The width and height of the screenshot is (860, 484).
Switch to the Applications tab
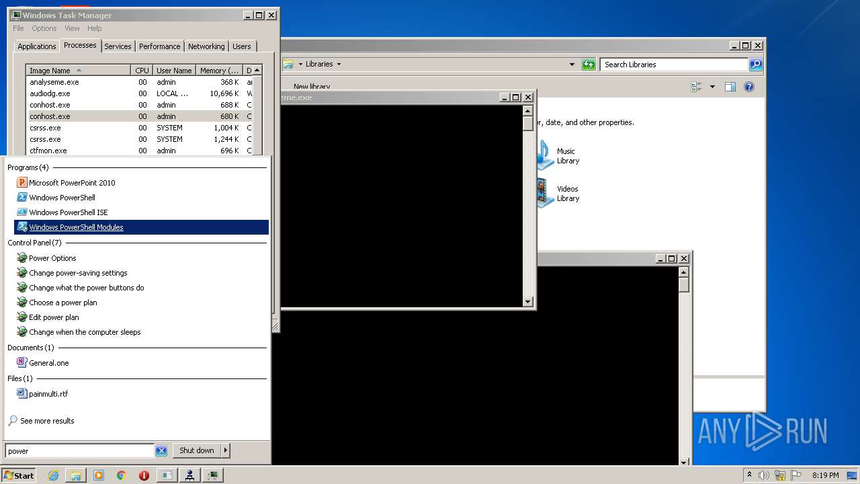37,46
